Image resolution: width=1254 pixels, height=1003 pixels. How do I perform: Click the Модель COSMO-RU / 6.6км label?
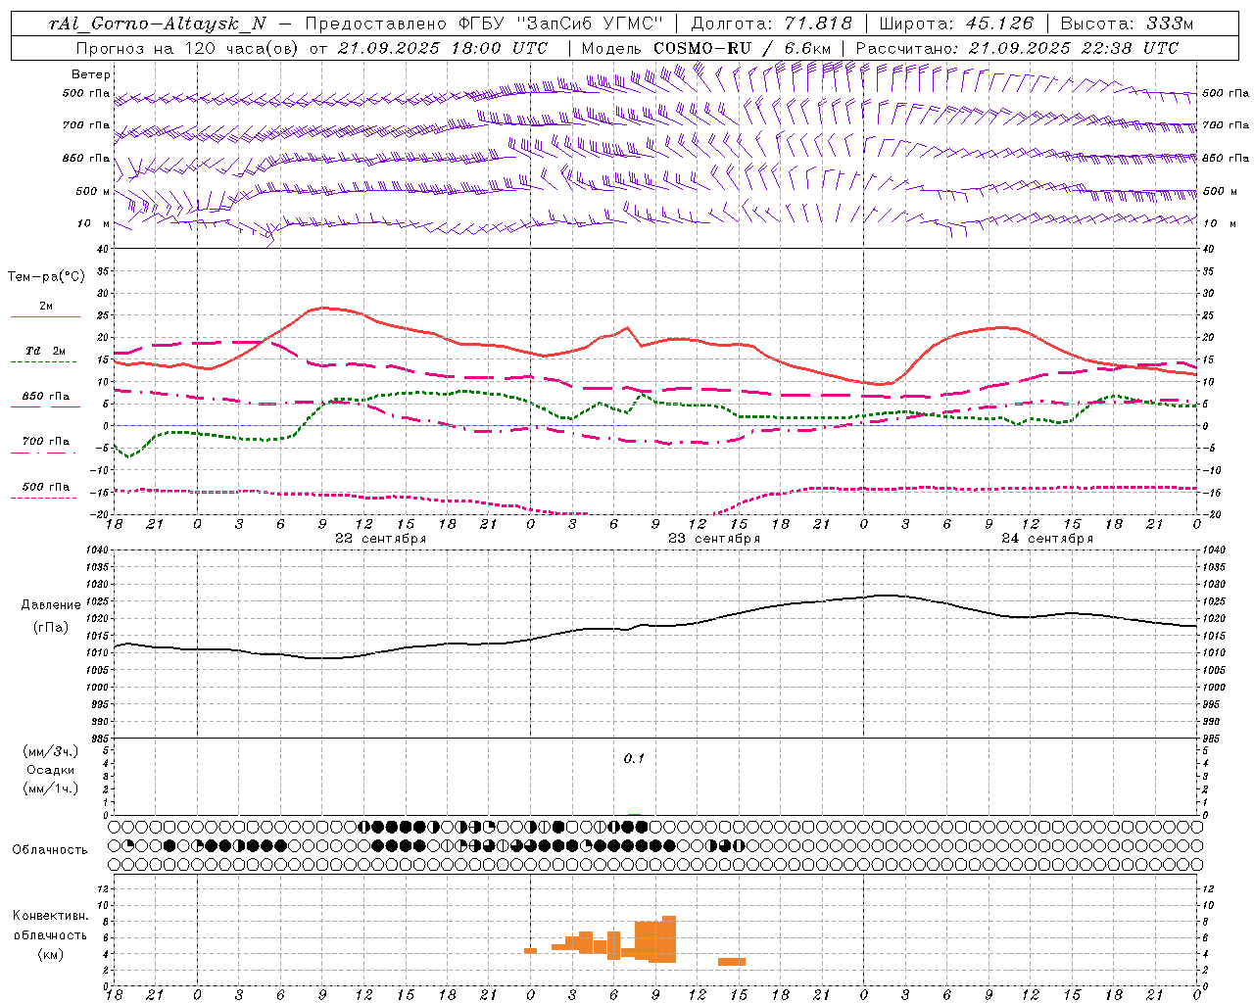[x=706, y=48]
